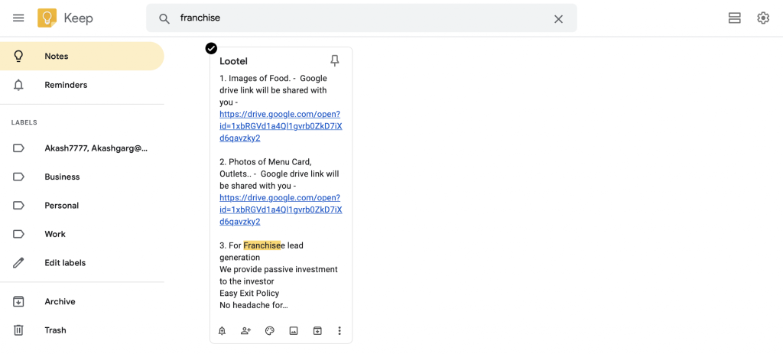Open the Personal label
The width and height of the screenshot is (783, 354).
tap(82, 205)
